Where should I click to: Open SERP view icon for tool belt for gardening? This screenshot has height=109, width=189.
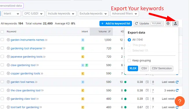tap(147, 107)
